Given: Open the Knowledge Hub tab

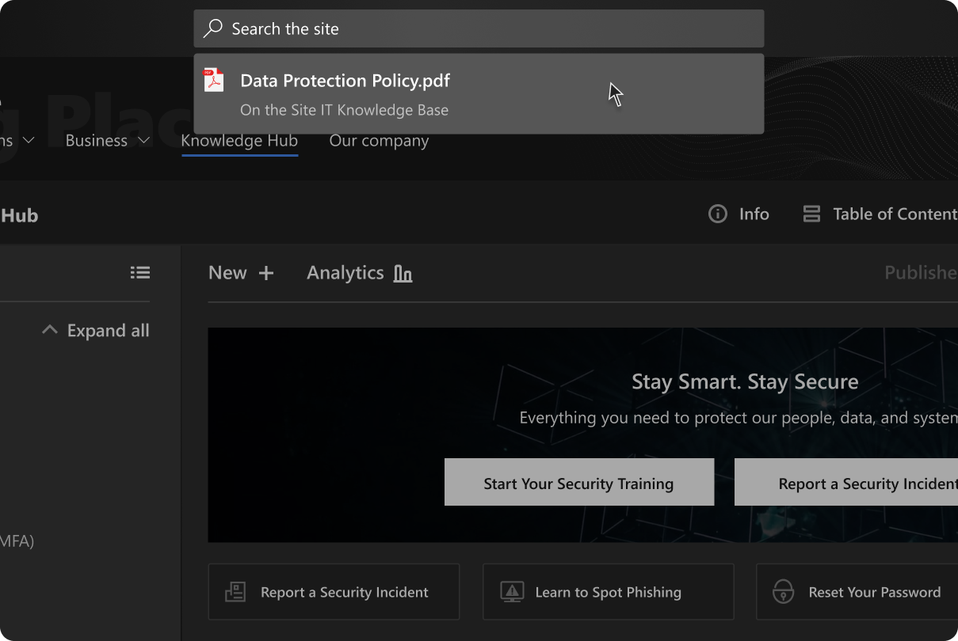Looking at the screenshot, I should [x=239, y=141].
